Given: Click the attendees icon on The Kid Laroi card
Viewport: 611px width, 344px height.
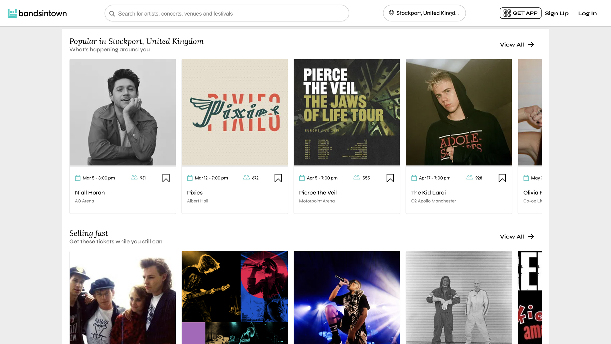Looking at the screenshot, I should tap(470, 178).
